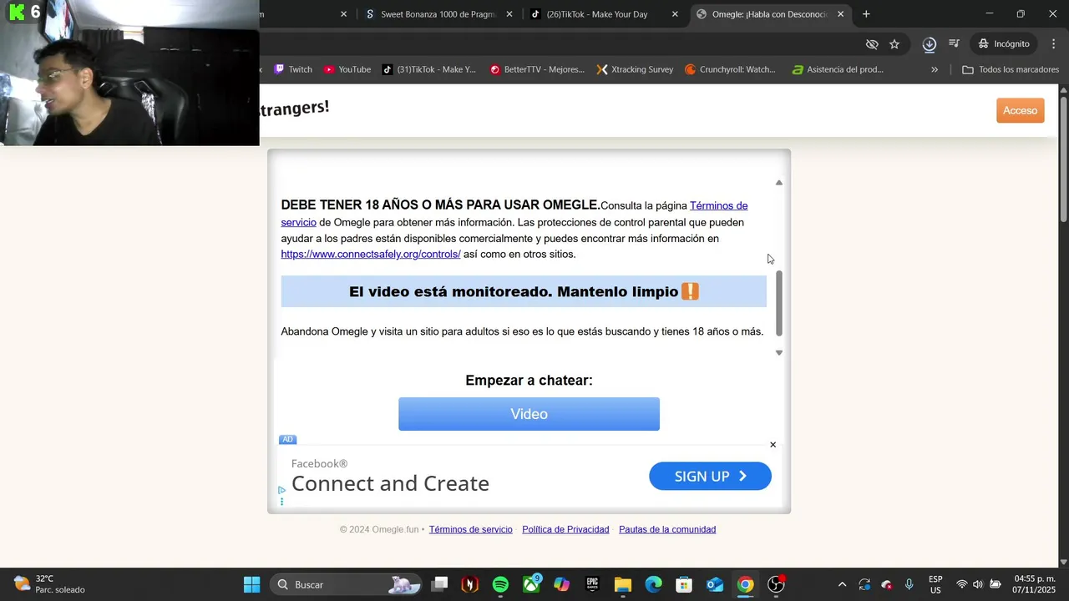
Task: Open Microsoft Store in the taskbar
Action: (x=684, y=584)
